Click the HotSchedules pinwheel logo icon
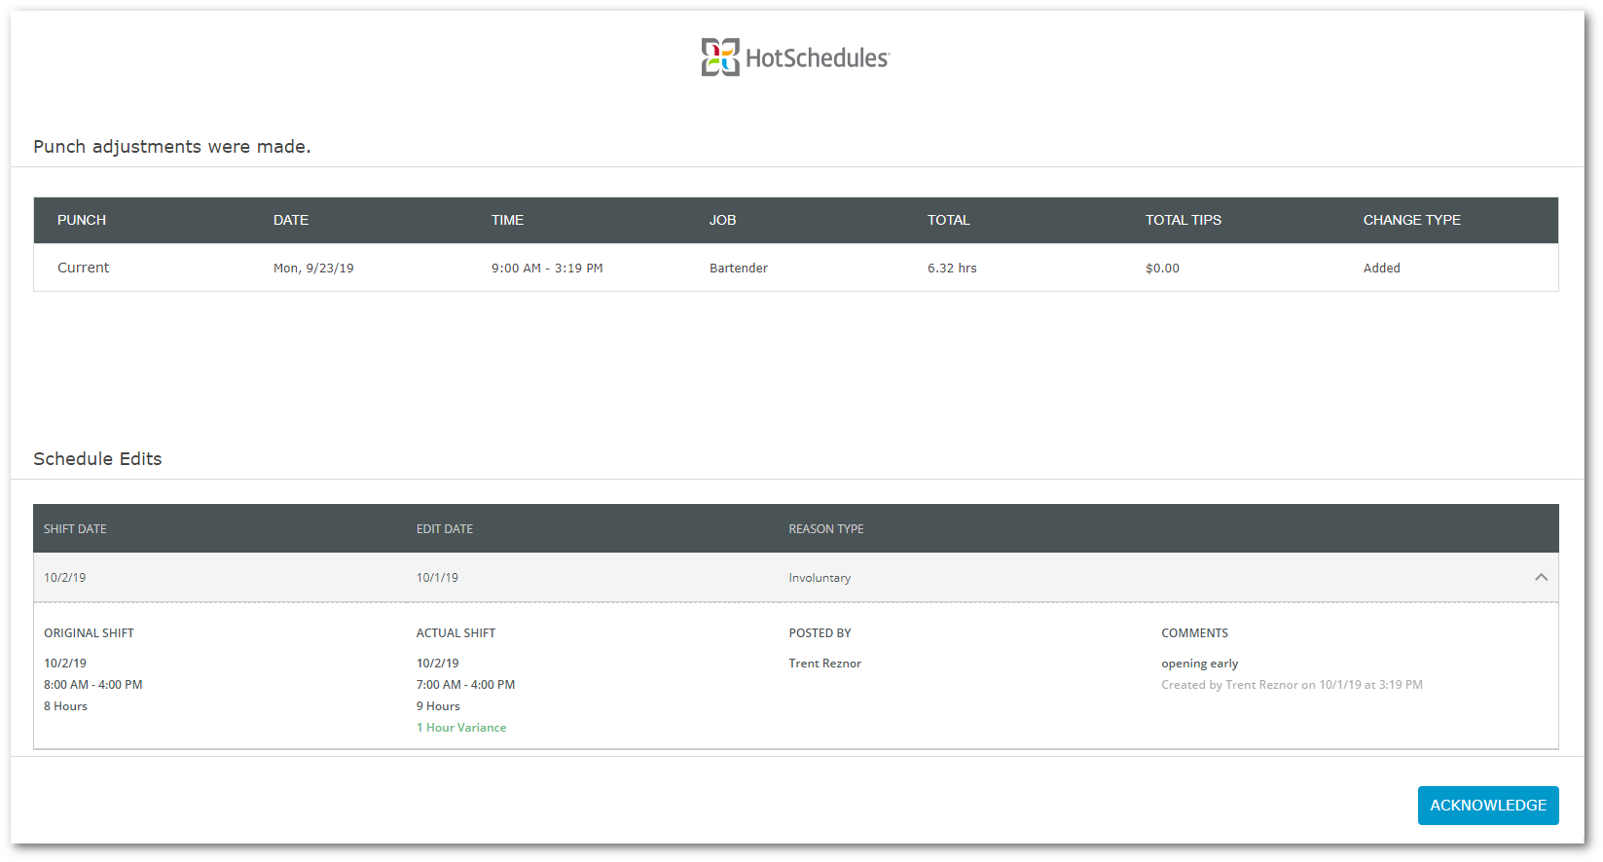Viewport: 1603px width, 862px height. pyautogui.click(x=720, y=57)
